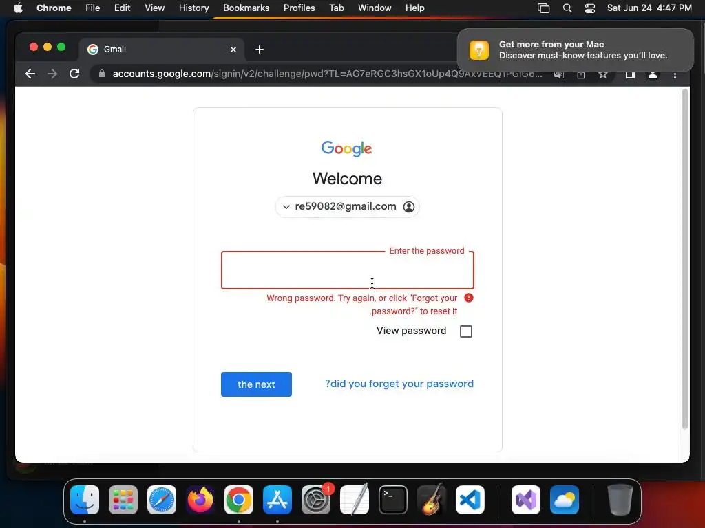The height and width of the screenshot is (528, 705).
Task: Close the Gmail tab
Action: pos(233,49)
